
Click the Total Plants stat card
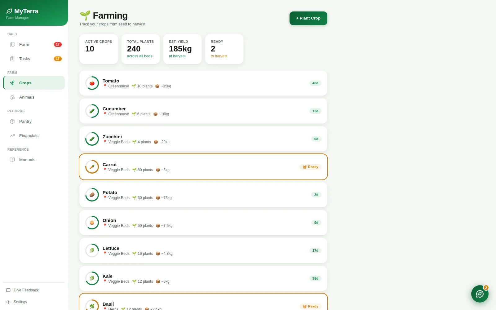140,49
